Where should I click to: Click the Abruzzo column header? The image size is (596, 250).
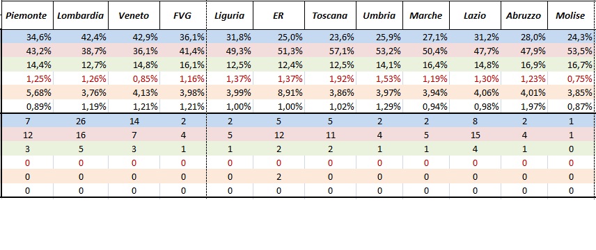(524, 15)
